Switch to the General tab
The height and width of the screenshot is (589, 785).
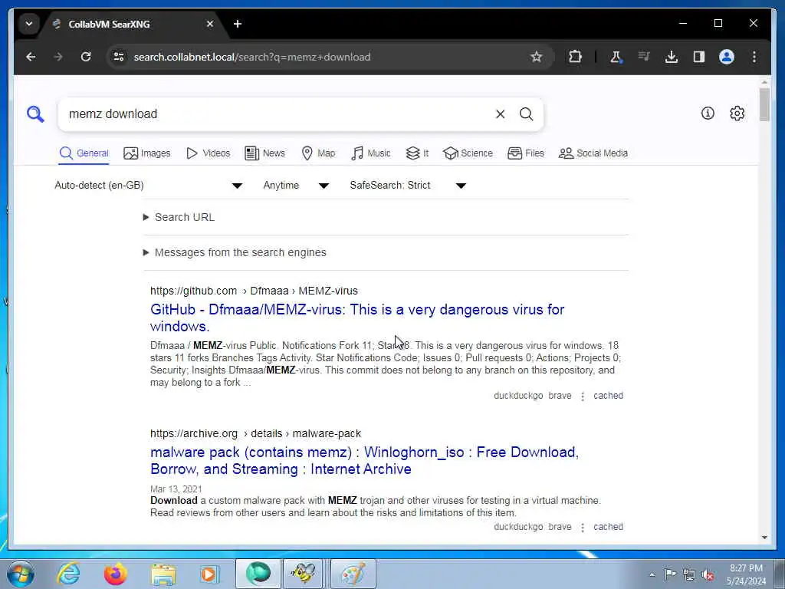84,153
